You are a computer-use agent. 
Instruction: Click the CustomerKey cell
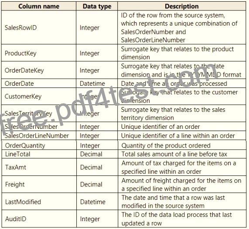click(39, 96)
